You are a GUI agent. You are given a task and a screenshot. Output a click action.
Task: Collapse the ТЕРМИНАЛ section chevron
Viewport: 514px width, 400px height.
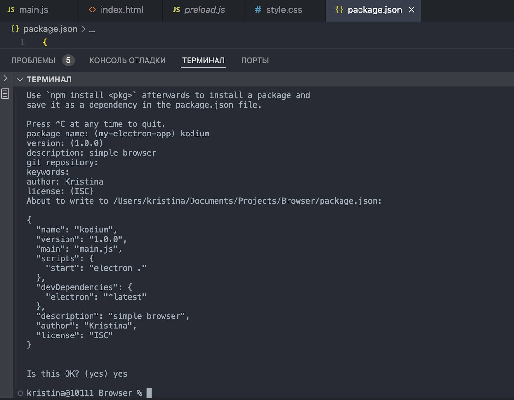point(20,79)
